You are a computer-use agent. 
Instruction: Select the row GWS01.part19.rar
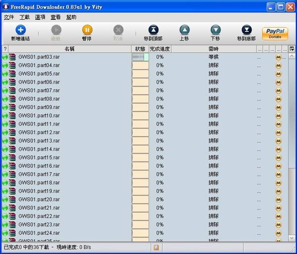coord(145,191)
